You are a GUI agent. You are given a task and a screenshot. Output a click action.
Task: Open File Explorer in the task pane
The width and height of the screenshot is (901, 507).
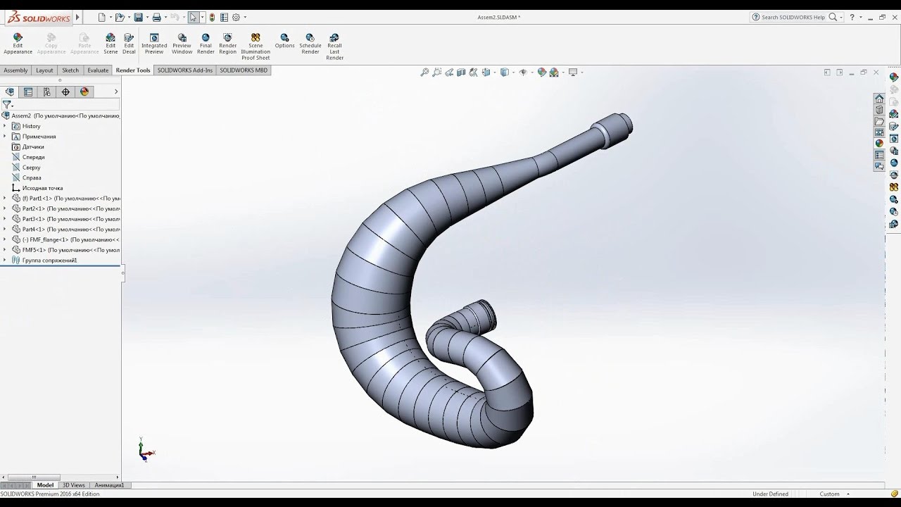(879, 121)
